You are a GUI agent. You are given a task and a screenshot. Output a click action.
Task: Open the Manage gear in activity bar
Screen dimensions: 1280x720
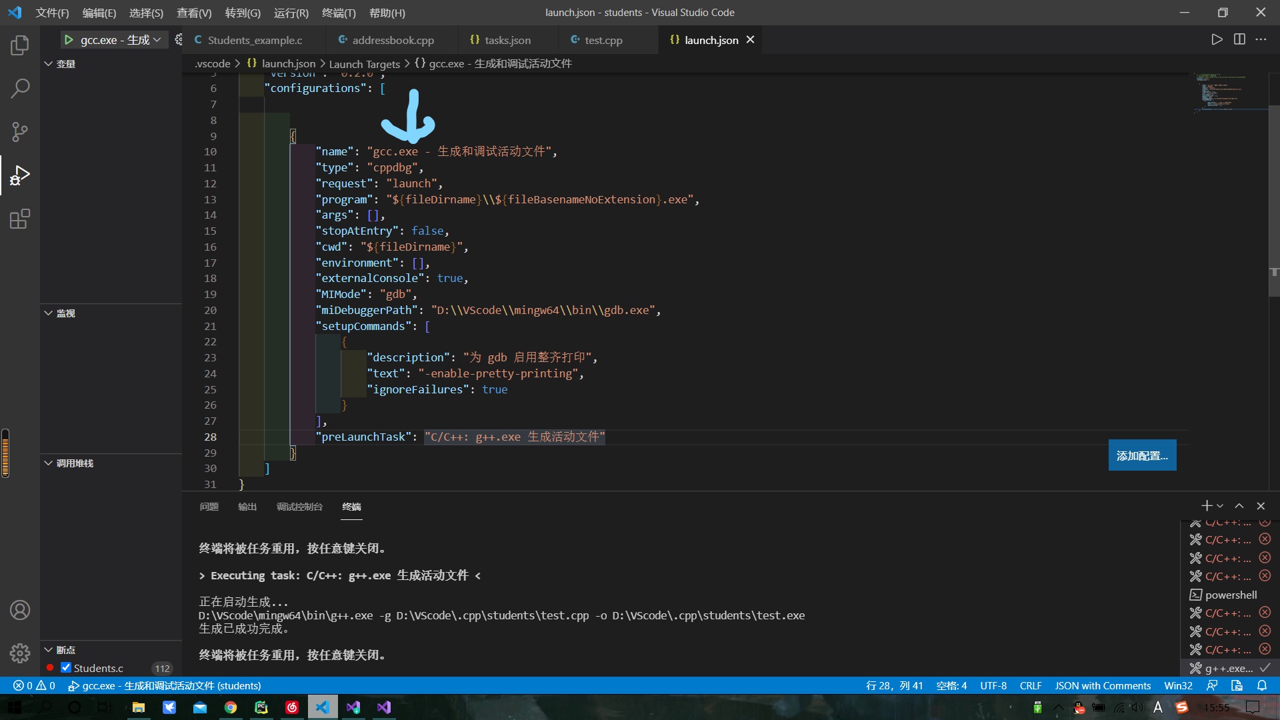point(20,653)
